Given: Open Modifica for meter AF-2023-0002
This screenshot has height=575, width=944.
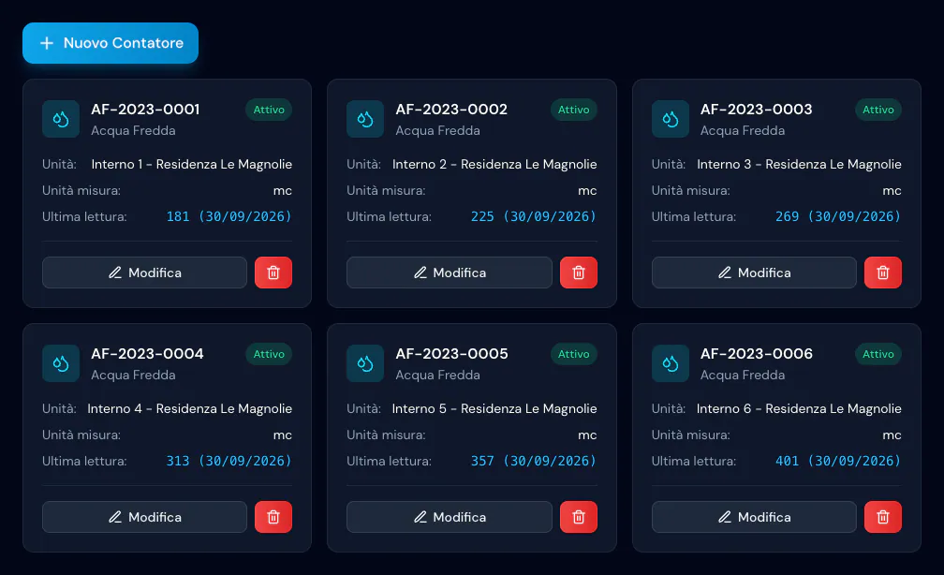Looking at the screenshot, I should (x=450, y=273).
